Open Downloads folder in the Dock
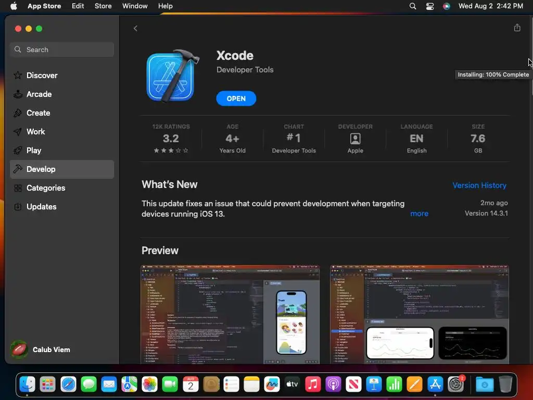The width and height of the screenshot is (533, 400). pos(485,384)
